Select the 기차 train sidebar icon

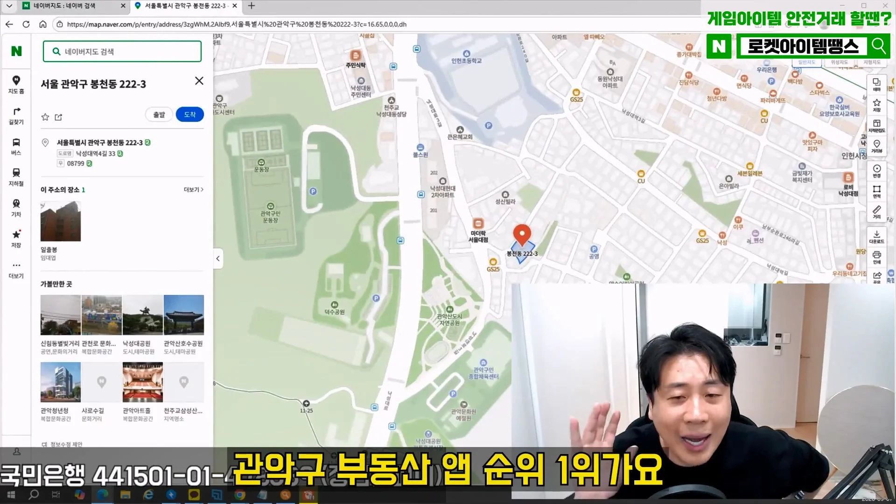click(16, 208)
